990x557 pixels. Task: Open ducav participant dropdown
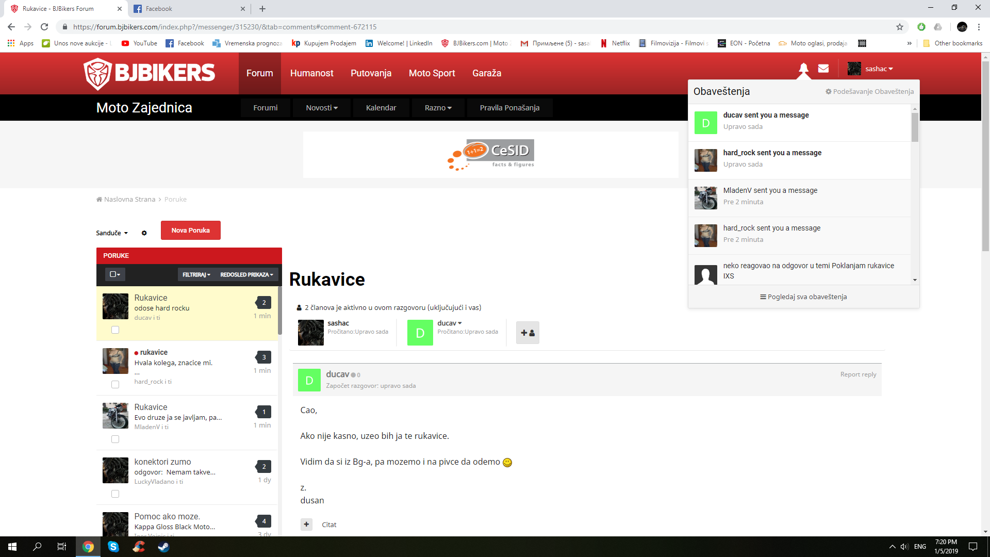tap(450, 323)
